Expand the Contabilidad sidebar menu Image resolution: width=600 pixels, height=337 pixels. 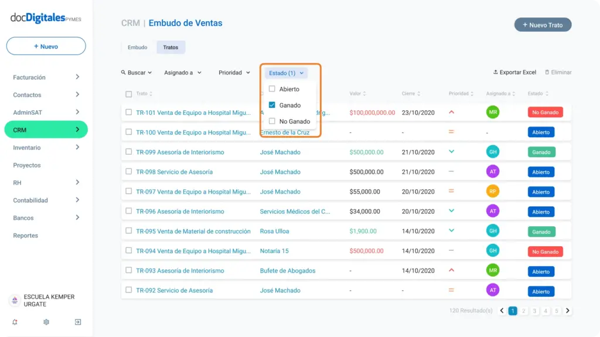46,200
